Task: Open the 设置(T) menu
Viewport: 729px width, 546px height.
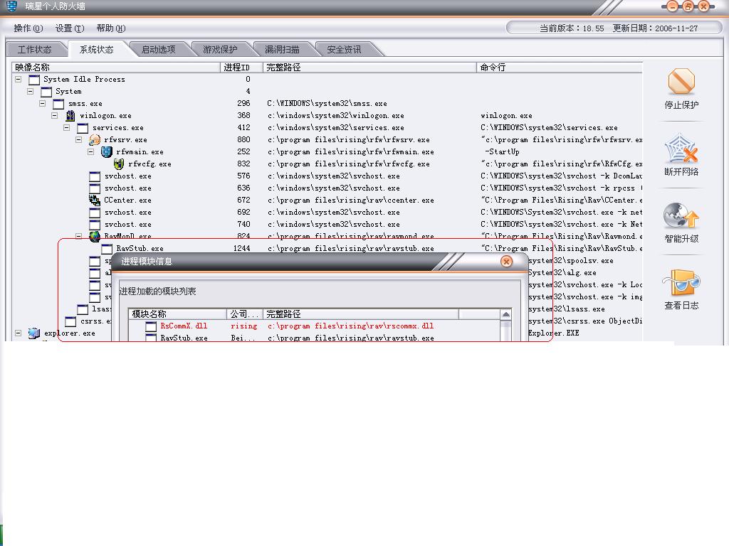Action: [x=70, y=28]
